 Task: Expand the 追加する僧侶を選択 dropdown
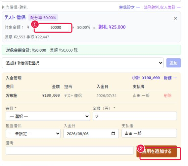(x=83, y=63)
